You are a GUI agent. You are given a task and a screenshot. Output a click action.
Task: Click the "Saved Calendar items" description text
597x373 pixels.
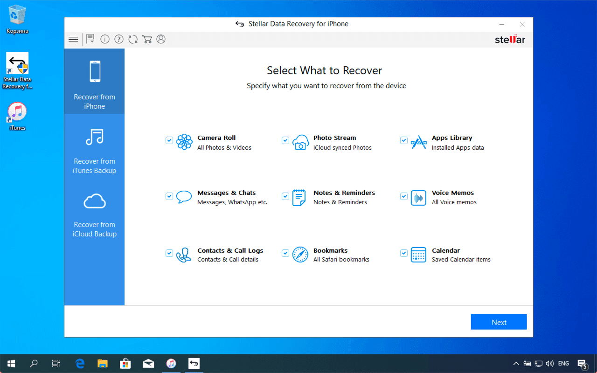click(461, 260)
